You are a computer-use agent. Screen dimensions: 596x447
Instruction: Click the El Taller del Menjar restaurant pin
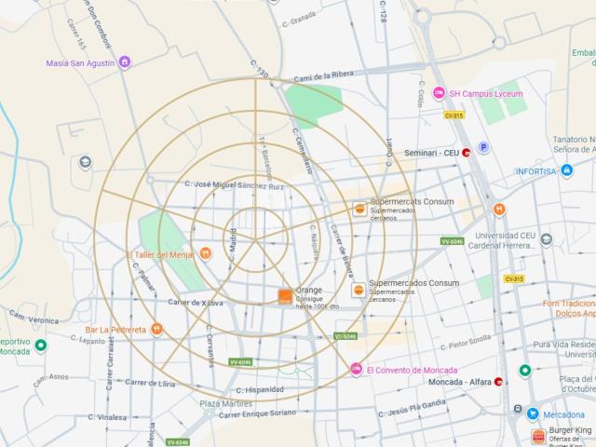click(x=205, y=253)
